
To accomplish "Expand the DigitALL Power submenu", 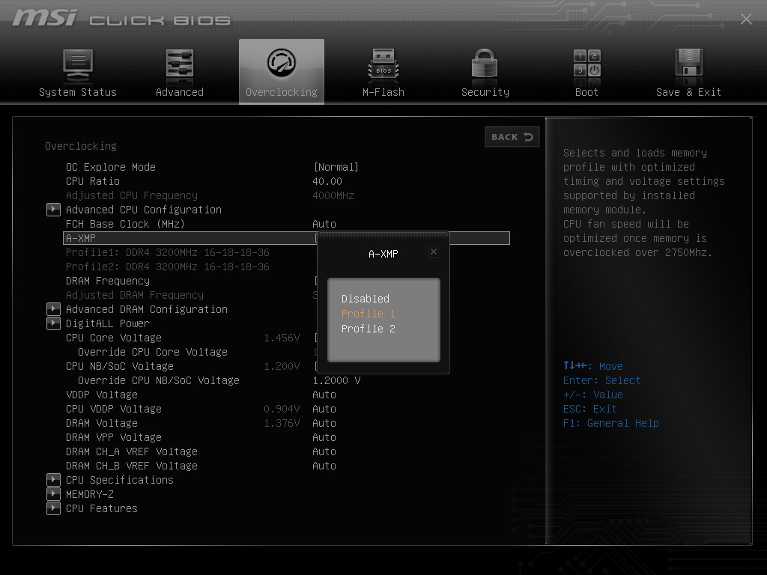I will click(53, 323).
